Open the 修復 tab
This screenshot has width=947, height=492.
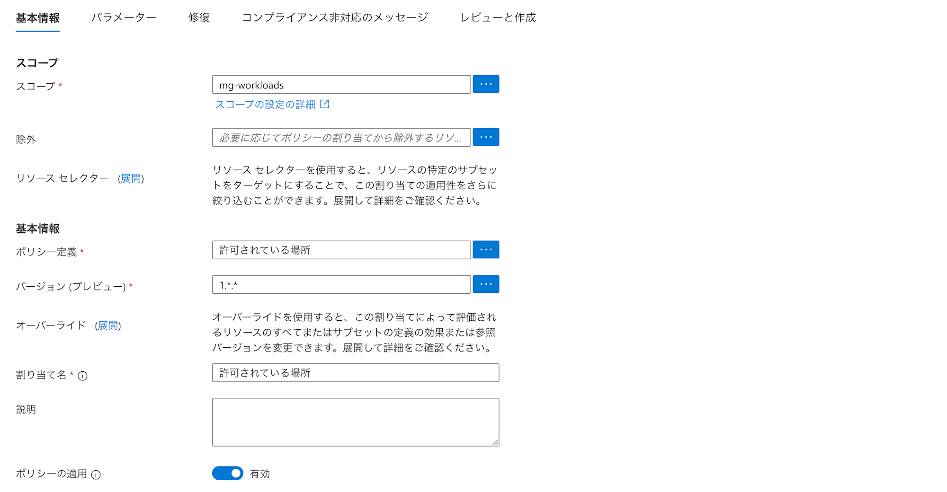pos(199,18)
